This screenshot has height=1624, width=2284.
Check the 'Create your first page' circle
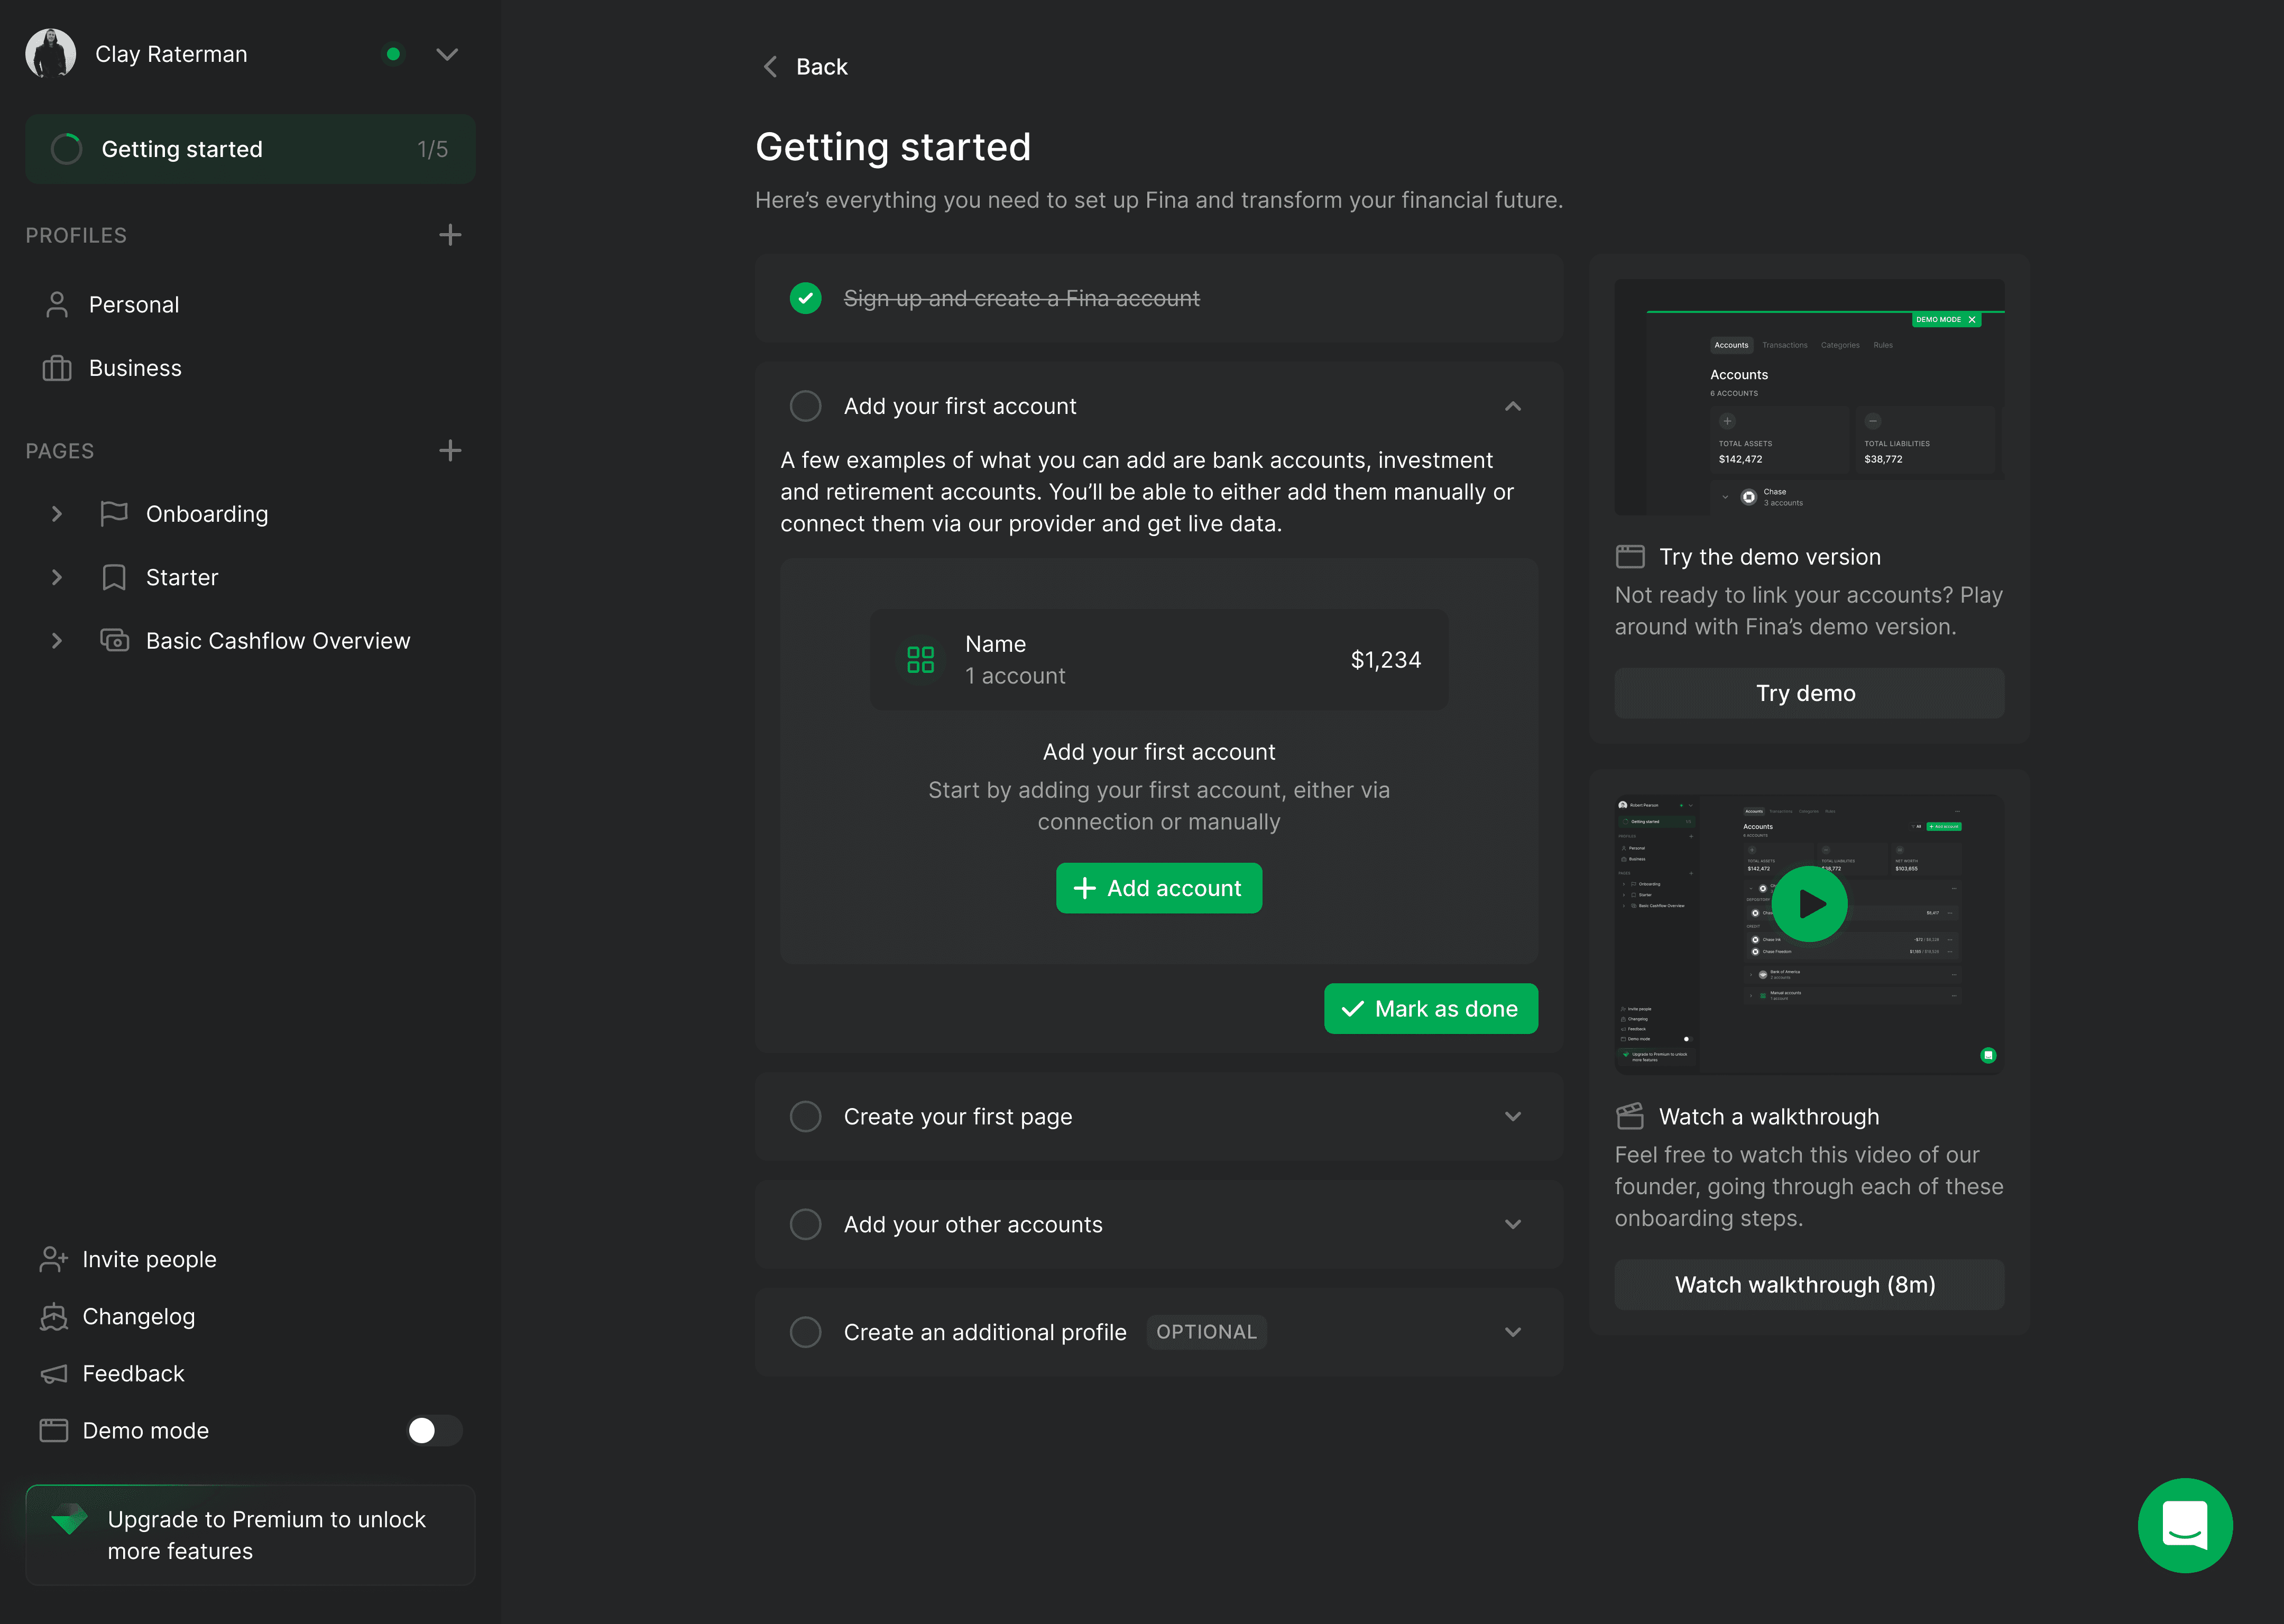point(805,1116)
